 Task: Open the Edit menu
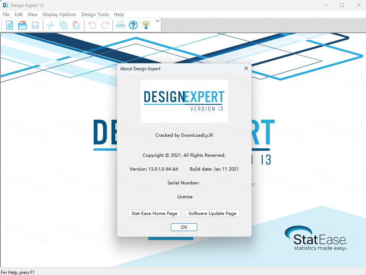[x=19, y=15]
